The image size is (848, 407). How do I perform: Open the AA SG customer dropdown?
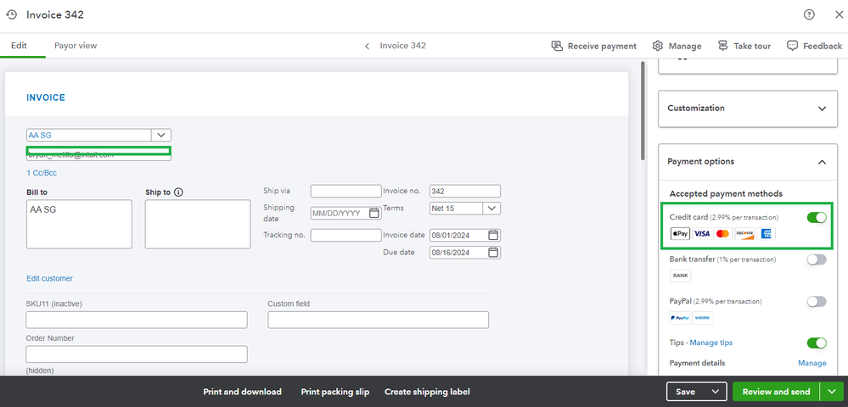(x=161, y=135)
